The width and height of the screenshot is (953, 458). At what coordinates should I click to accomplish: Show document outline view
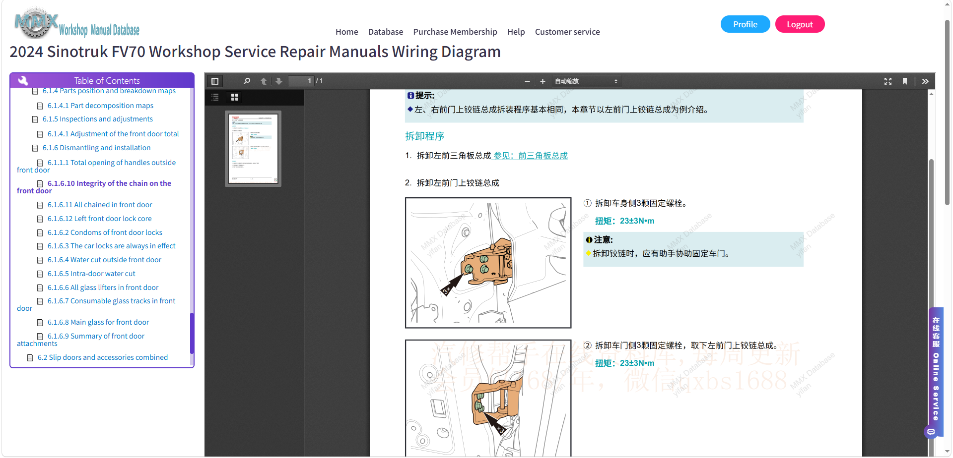(x=215, y=97)
